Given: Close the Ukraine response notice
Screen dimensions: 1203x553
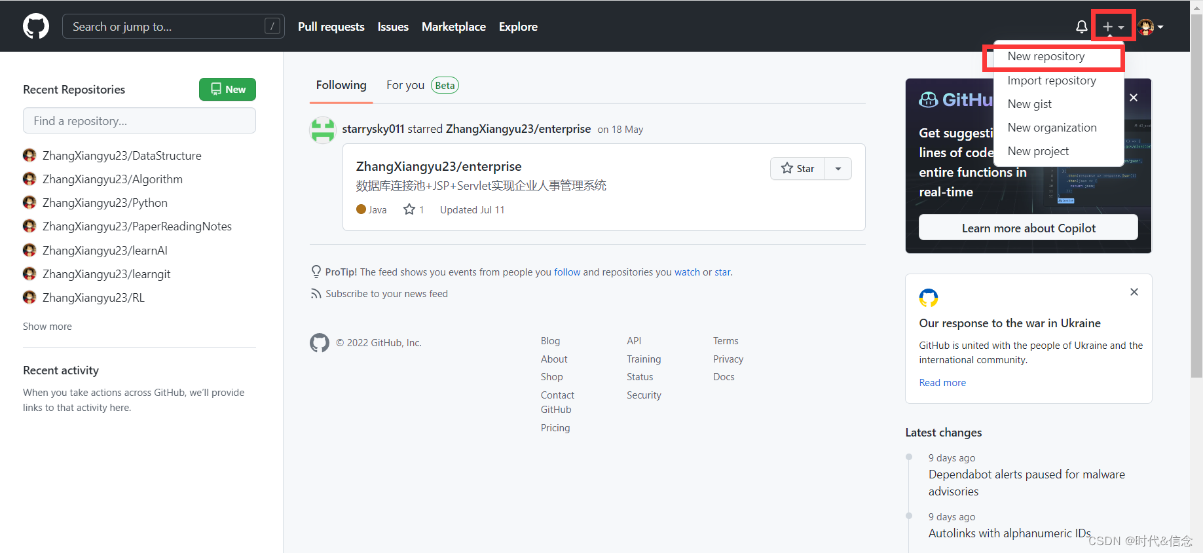Looking at the screenshot, I should tap(1134, 292).
